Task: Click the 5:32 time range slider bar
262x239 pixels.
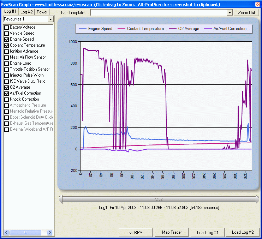Action: [159, 199]
